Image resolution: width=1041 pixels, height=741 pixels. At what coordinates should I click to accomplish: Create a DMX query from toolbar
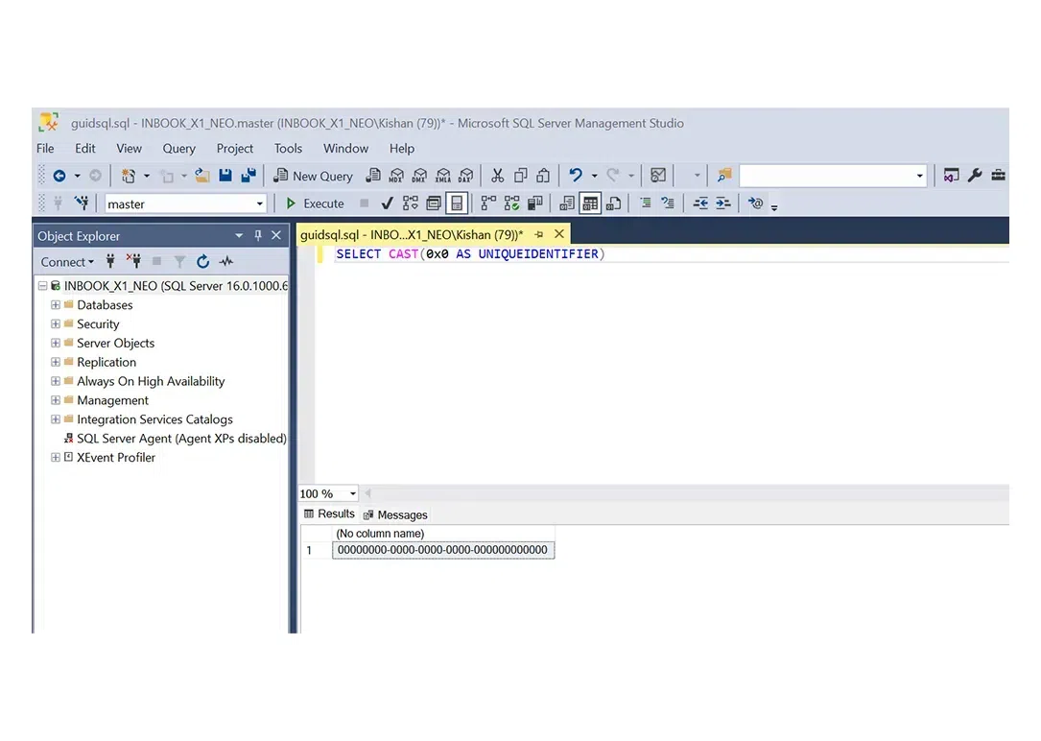(x=419, y=176)
